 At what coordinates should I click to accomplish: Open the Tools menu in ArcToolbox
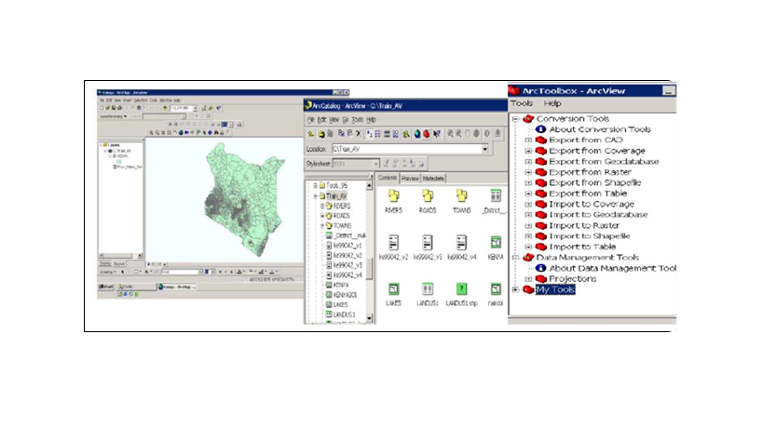[522, 104]
